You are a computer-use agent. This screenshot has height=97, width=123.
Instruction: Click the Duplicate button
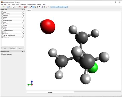point(12,48)
